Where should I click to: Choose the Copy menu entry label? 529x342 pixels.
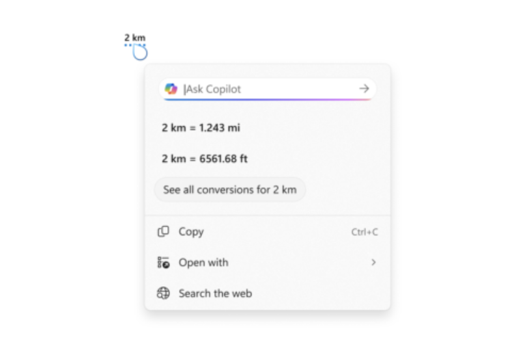point(191,231)
